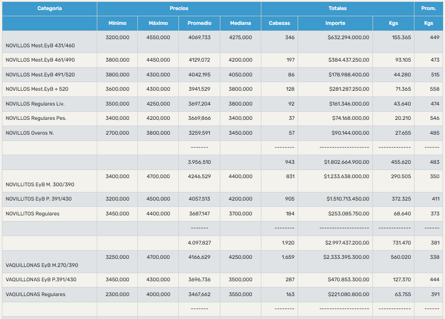Click NOVILLOS Mest.EyB 431/460 row label
This screenshot has height=319, width=445.
click(x=40, y=46)
